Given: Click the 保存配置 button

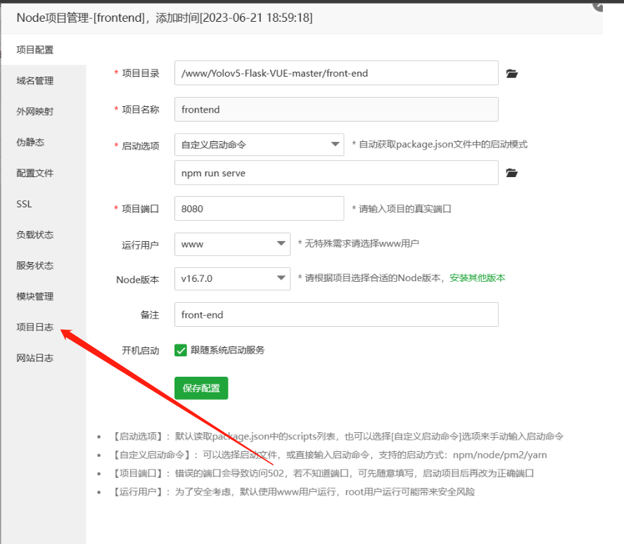Looking at the screenshot, I should pos(201,388).
